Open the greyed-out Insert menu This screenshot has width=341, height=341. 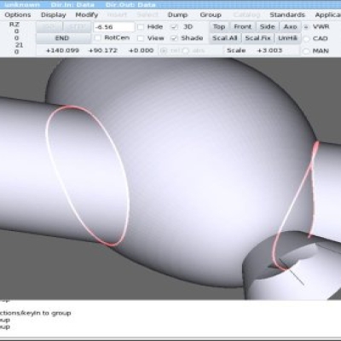(117, 14)
